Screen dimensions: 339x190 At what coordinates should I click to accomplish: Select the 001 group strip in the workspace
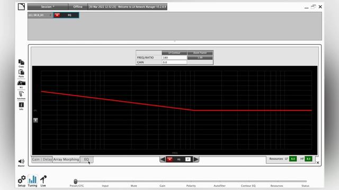tap(40, 15)
